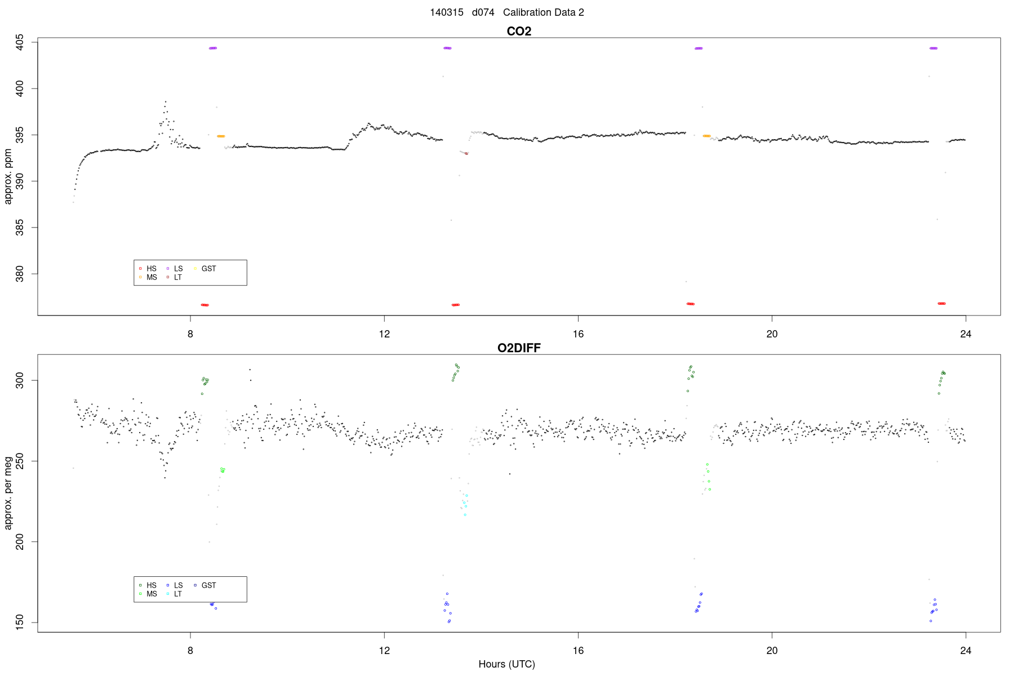Click hour 20 label under CO2 plot
Image resolution: width=1014 pixels, height=676 pixels.
click(x=772, y=334)
